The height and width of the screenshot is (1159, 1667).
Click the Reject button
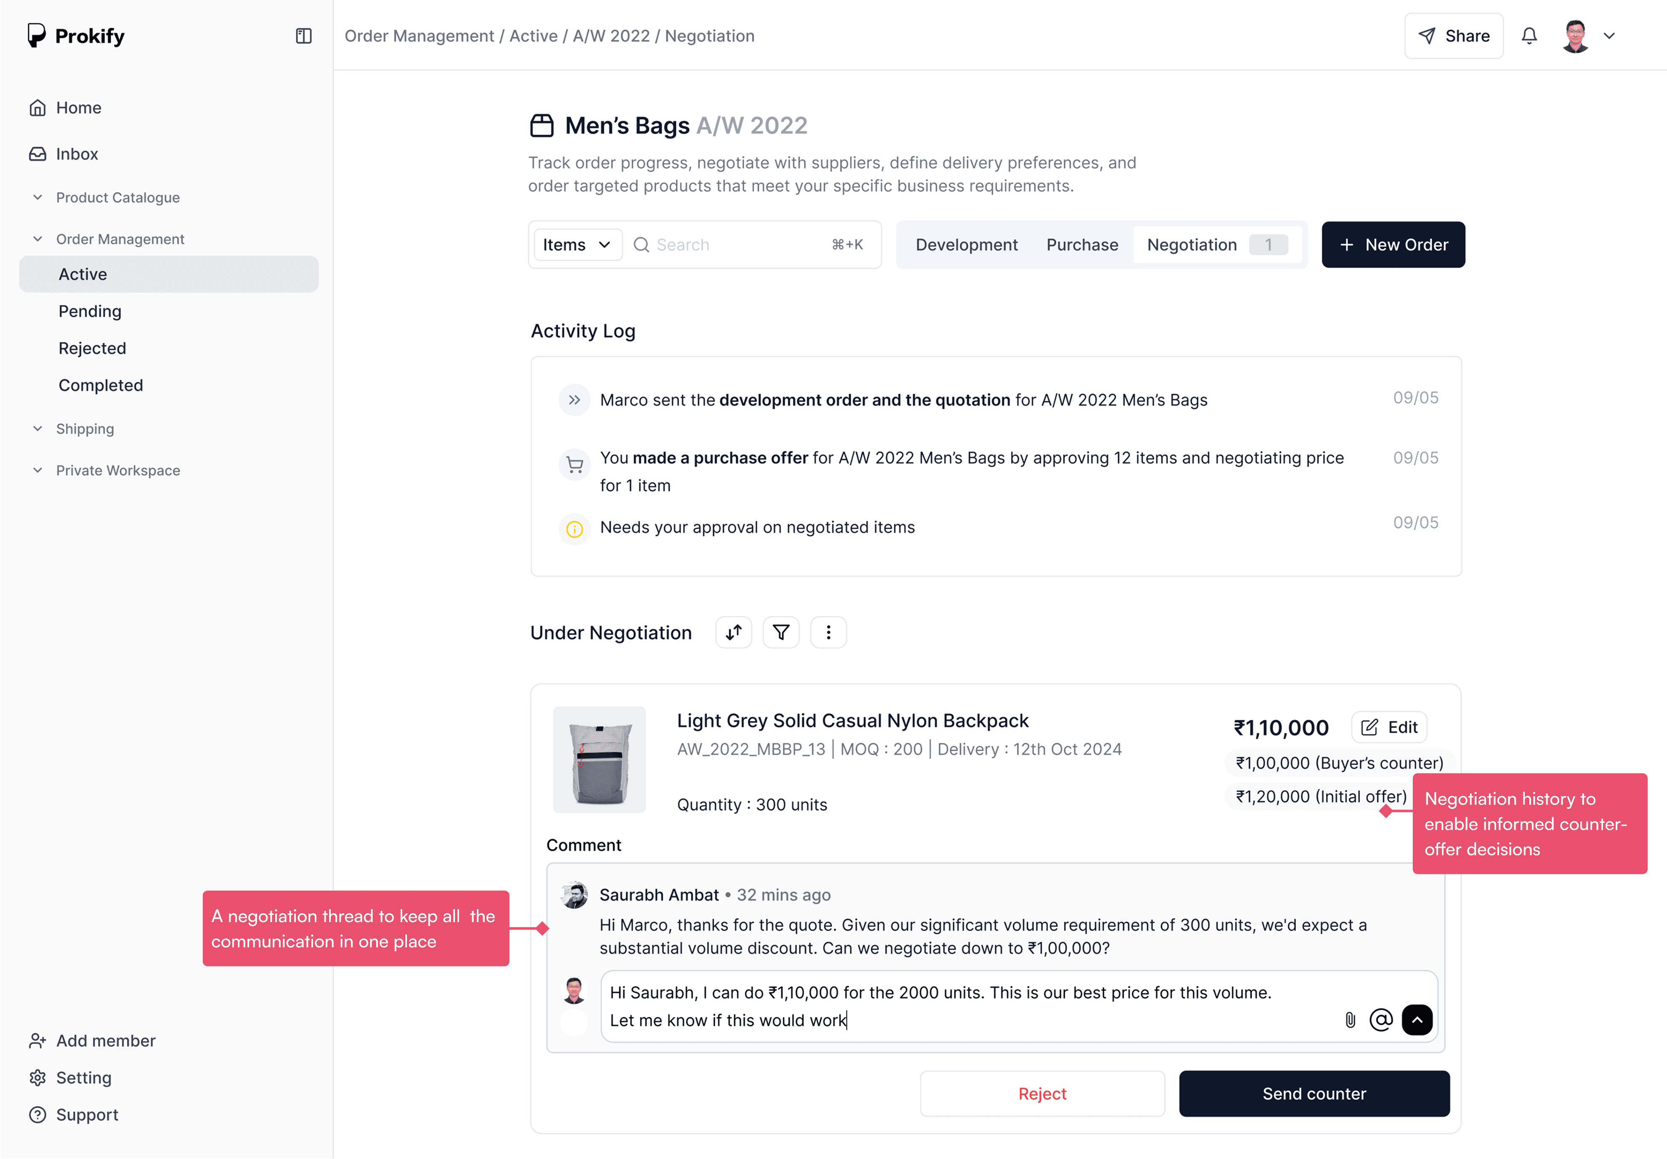point(1042,1094)
